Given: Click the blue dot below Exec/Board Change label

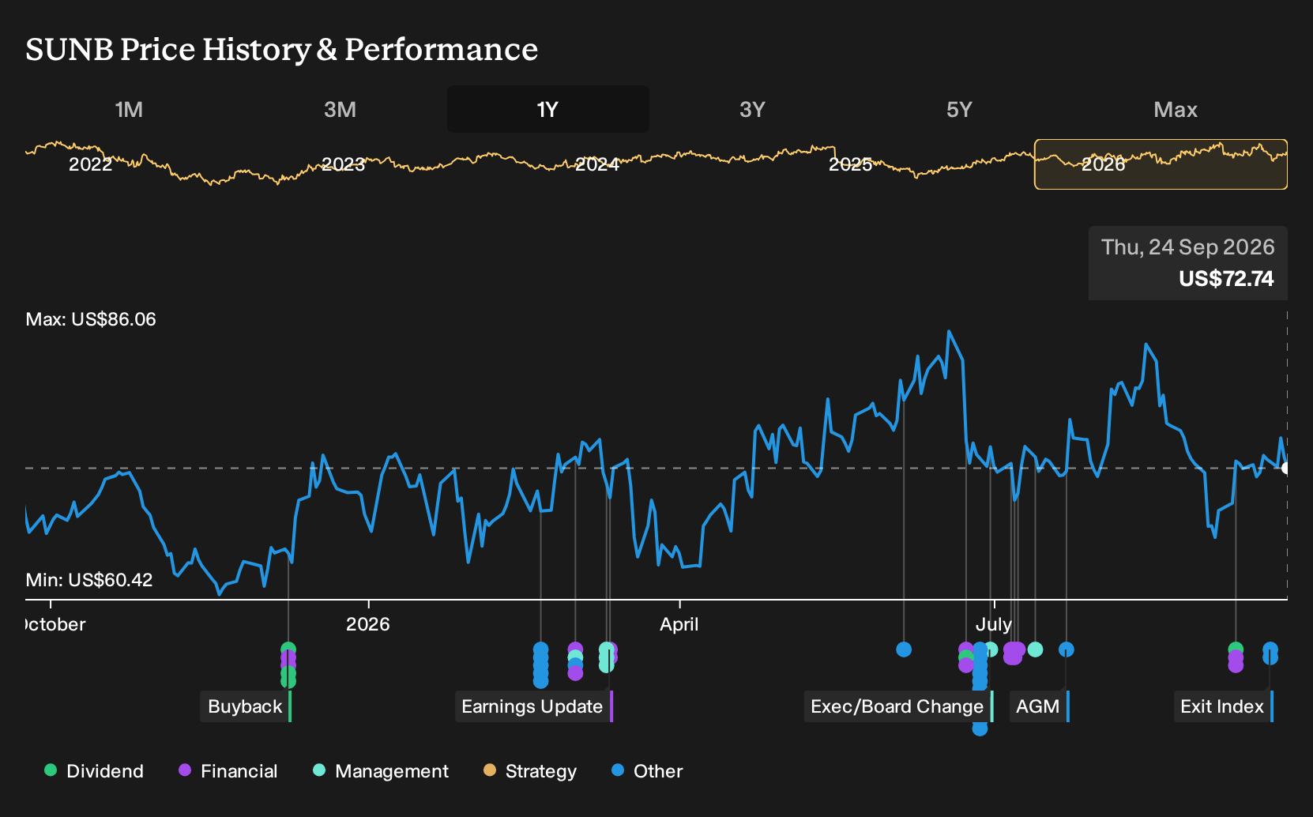Looking at the screenshot, I should 980,729.
